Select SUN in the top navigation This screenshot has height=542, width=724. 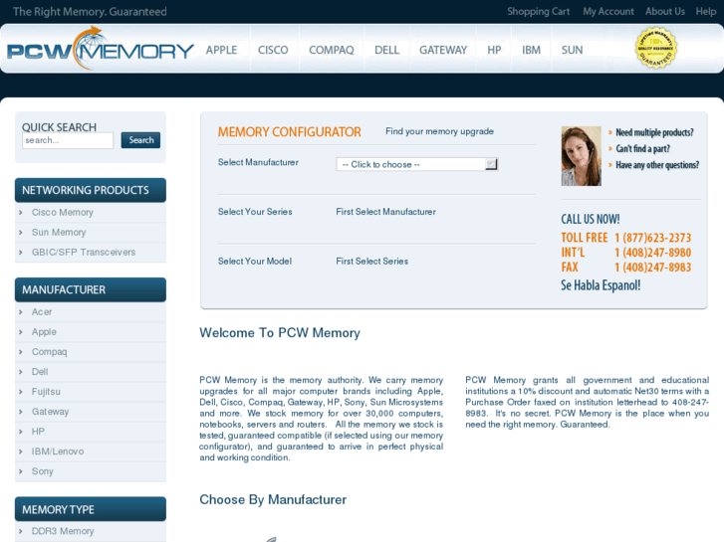point(572,50)
